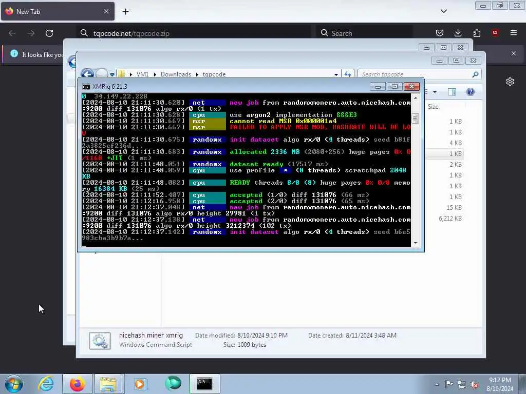Click the nicehash miner xmrig details icon
Screen dimensions: 526x394
coord(100,341)
